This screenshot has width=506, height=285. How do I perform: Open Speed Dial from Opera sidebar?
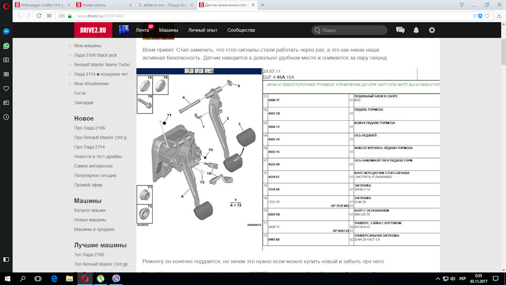[x=6, y=74]
